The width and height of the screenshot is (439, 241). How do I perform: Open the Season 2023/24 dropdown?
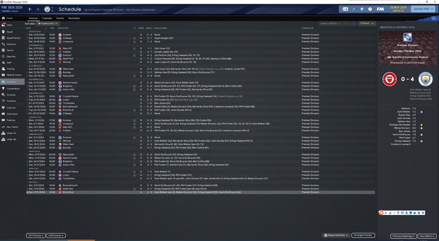[331, 23]
